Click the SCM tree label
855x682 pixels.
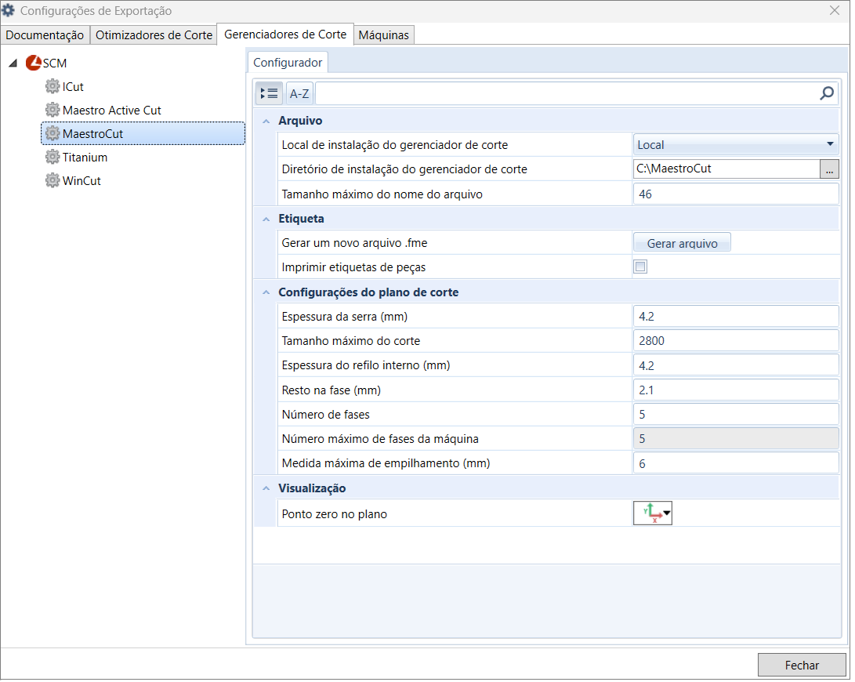pos(55,63)
